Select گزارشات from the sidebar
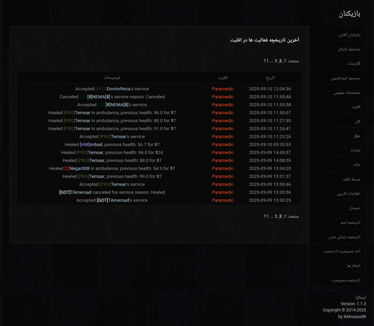Screen dimensions: 374x326 [337, 63]
